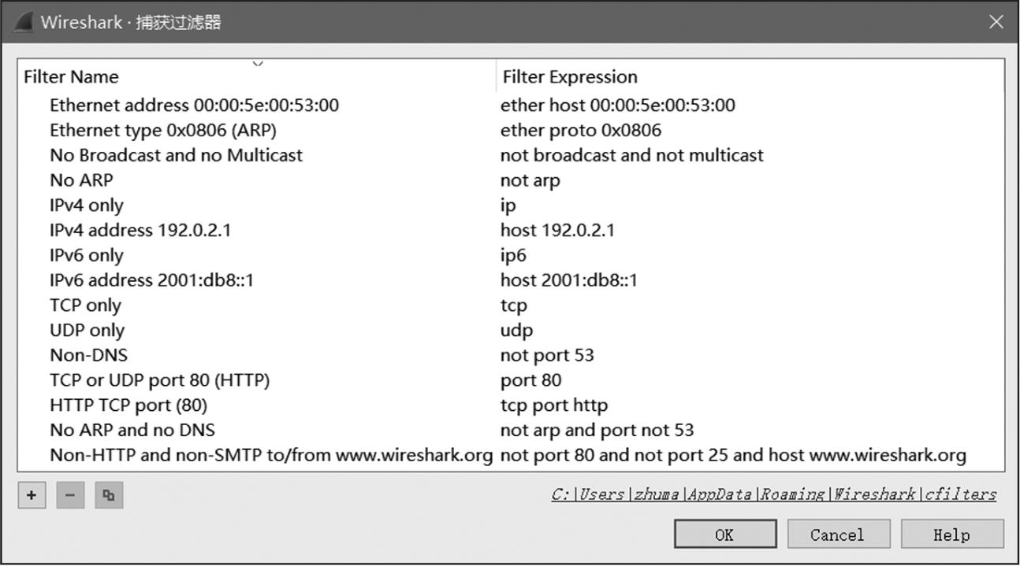The image size is (1020, 566).
Task: Open Help for capture filters
Action: 951,535
